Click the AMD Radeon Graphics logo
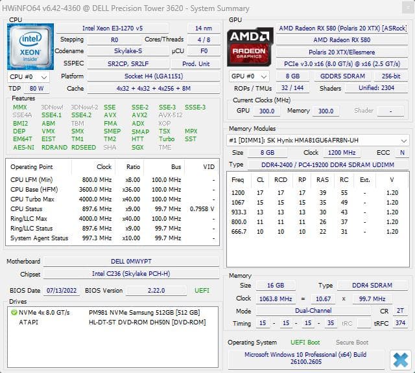 (x=250, y=47)
